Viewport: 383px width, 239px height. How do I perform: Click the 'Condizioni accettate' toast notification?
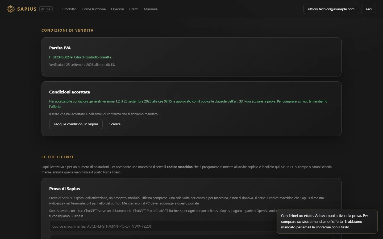327,221
